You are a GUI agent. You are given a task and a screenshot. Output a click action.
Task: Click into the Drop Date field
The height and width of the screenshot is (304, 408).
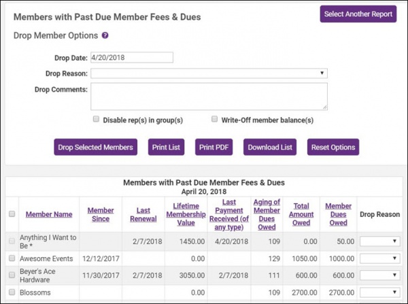[131, 58]
